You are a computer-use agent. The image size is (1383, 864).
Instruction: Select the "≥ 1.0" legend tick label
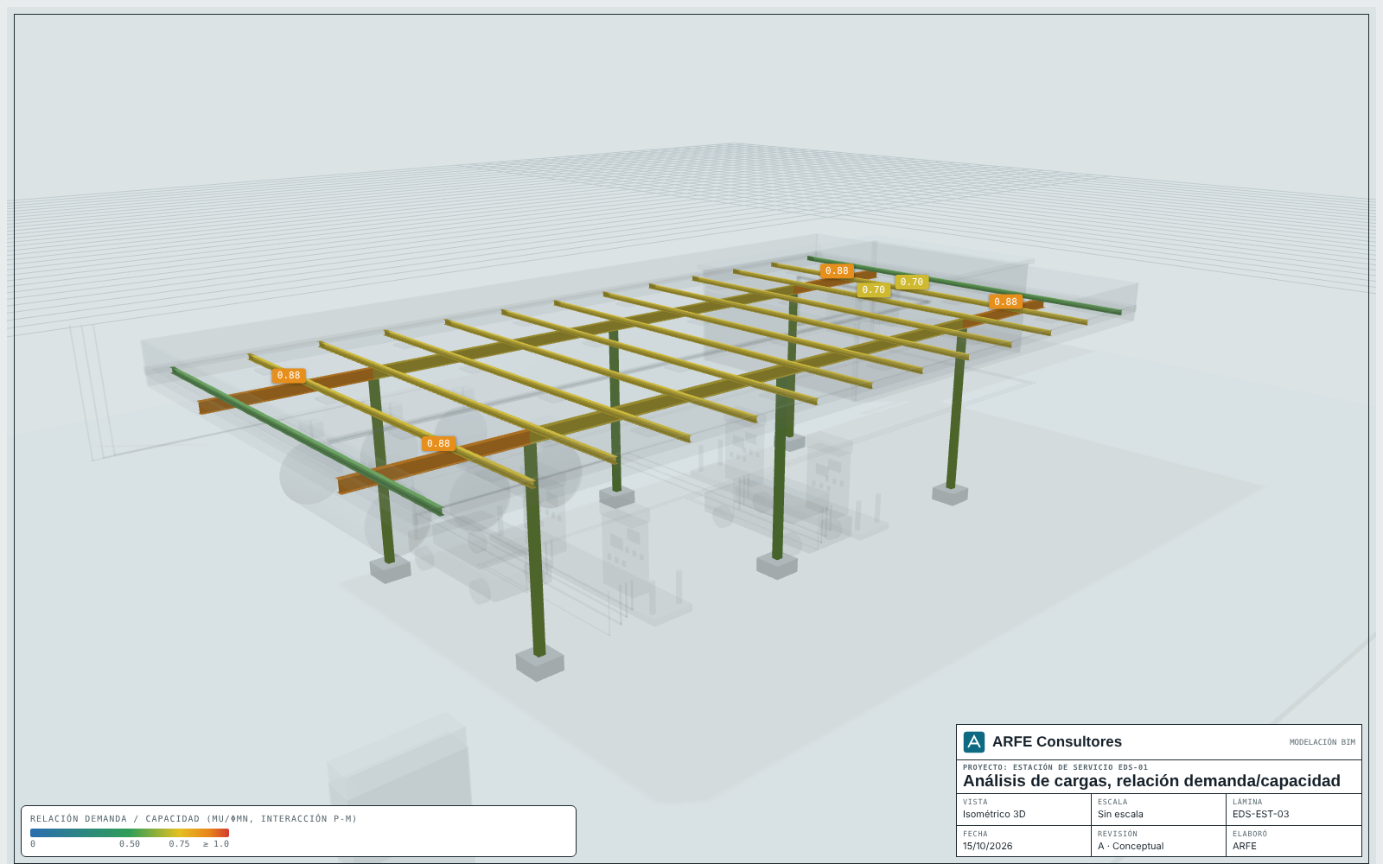pyautogui.click(x=216, y=844)
